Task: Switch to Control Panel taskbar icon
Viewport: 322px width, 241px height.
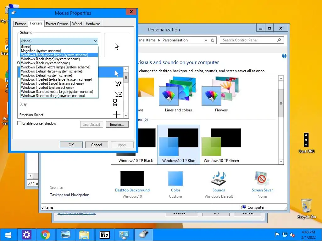Action: pos(124,235)
